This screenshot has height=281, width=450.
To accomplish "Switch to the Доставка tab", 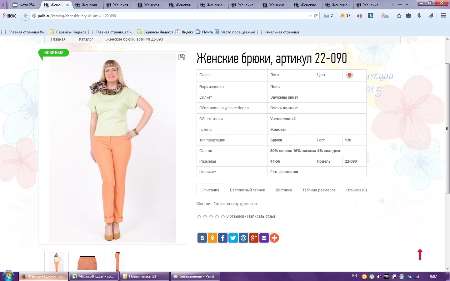I will [283, 190].
